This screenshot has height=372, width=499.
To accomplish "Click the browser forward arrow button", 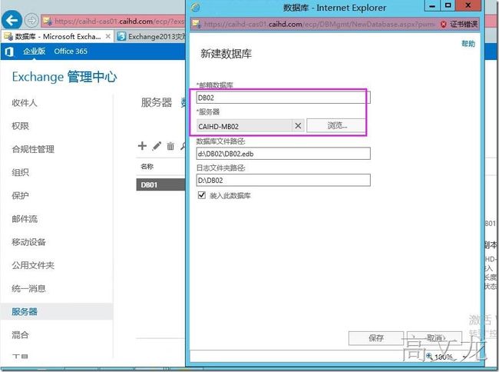I will point(31,21).
